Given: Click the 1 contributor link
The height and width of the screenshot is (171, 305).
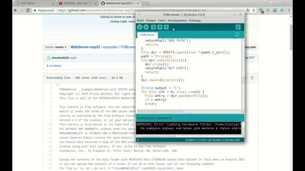Looking at the screenshot, I should tap(54, 66).
